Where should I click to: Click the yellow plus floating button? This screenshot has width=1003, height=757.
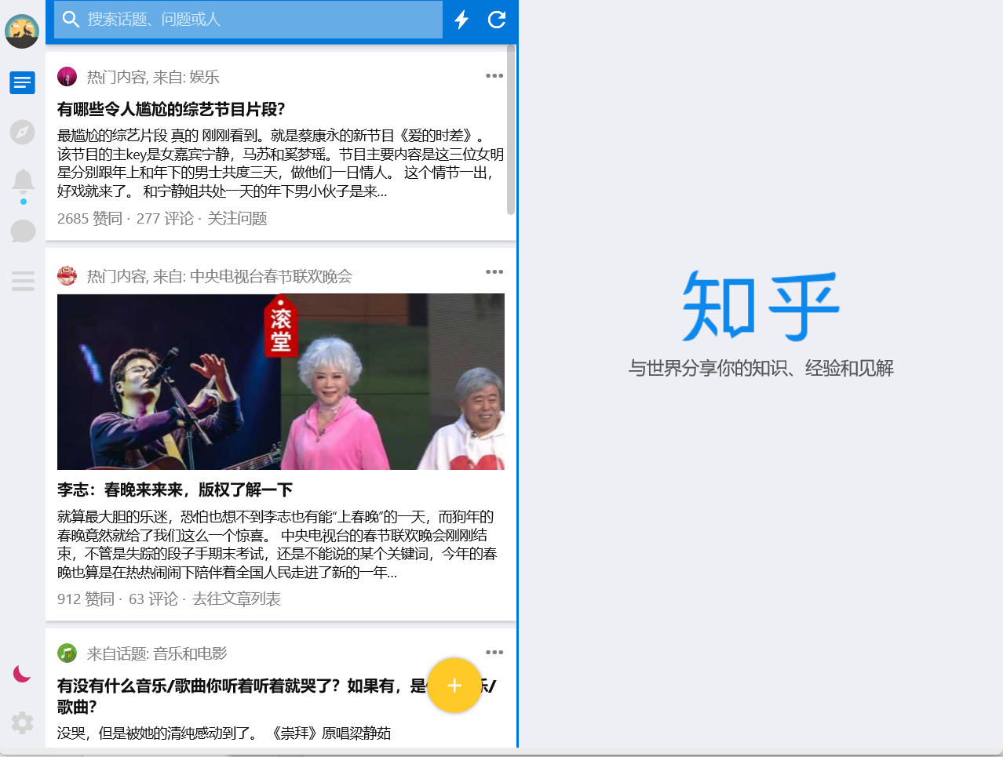(x=454, y=685)
